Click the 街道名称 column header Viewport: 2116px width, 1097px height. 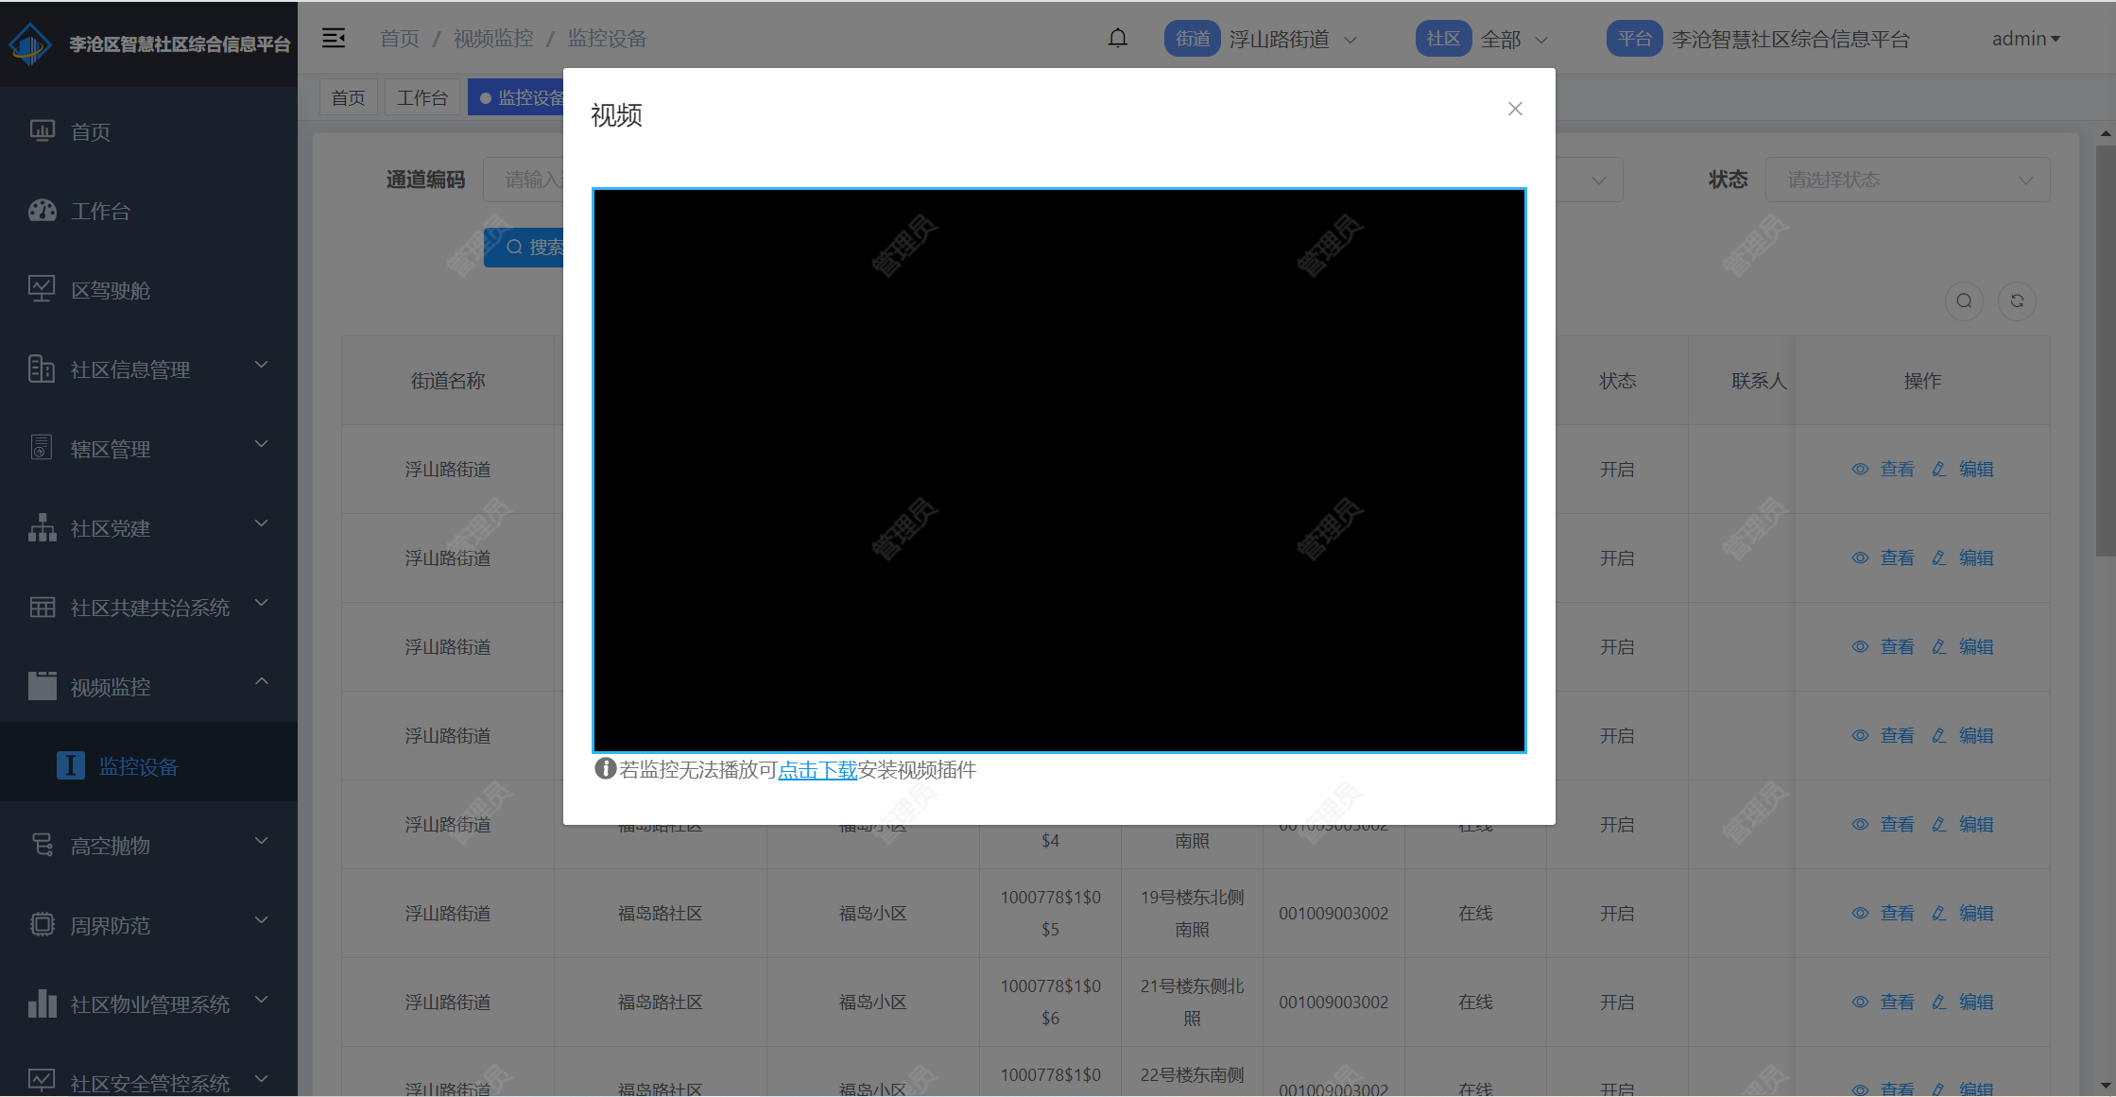(x=448, y=381)
